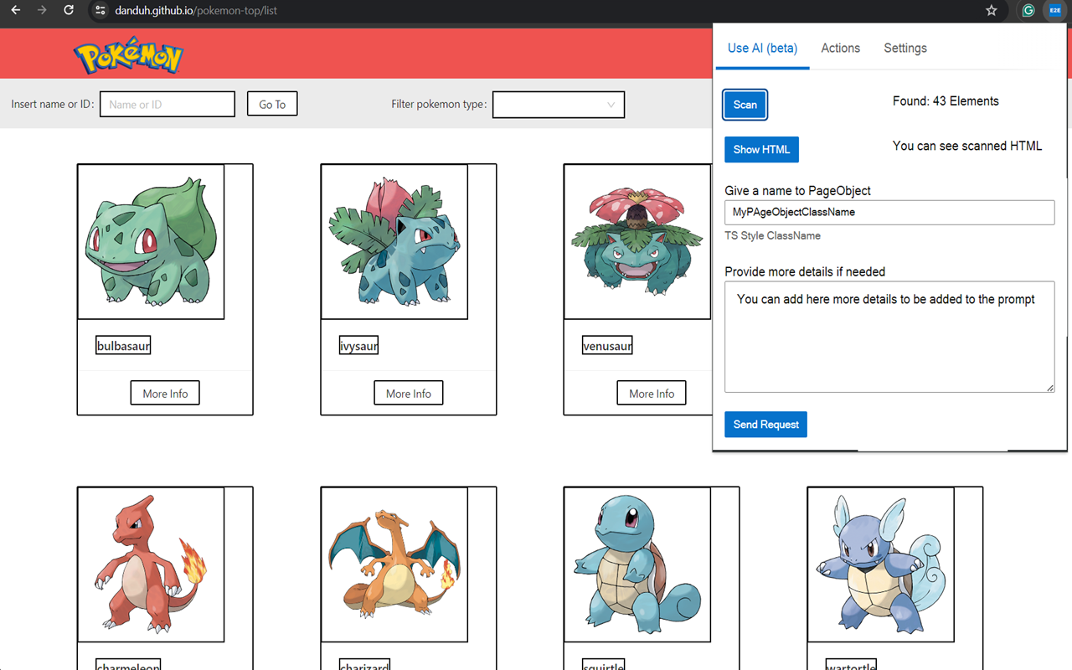Click the Name or ID input field
Screen dimensions: 1072x670
click(x=167, y=105)
